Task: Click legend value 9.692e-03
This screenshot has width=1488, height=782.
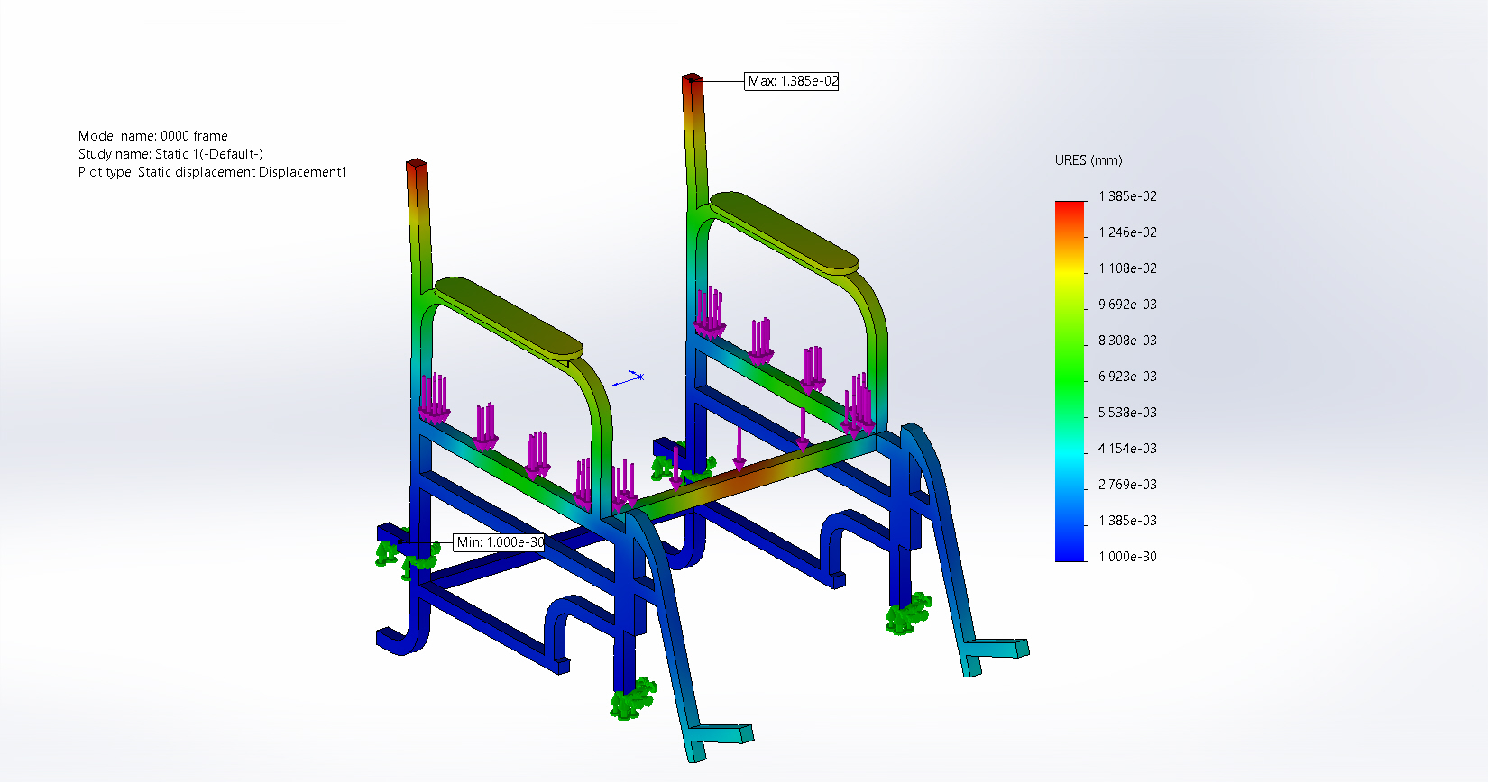Action: [x=1127, y=305]
